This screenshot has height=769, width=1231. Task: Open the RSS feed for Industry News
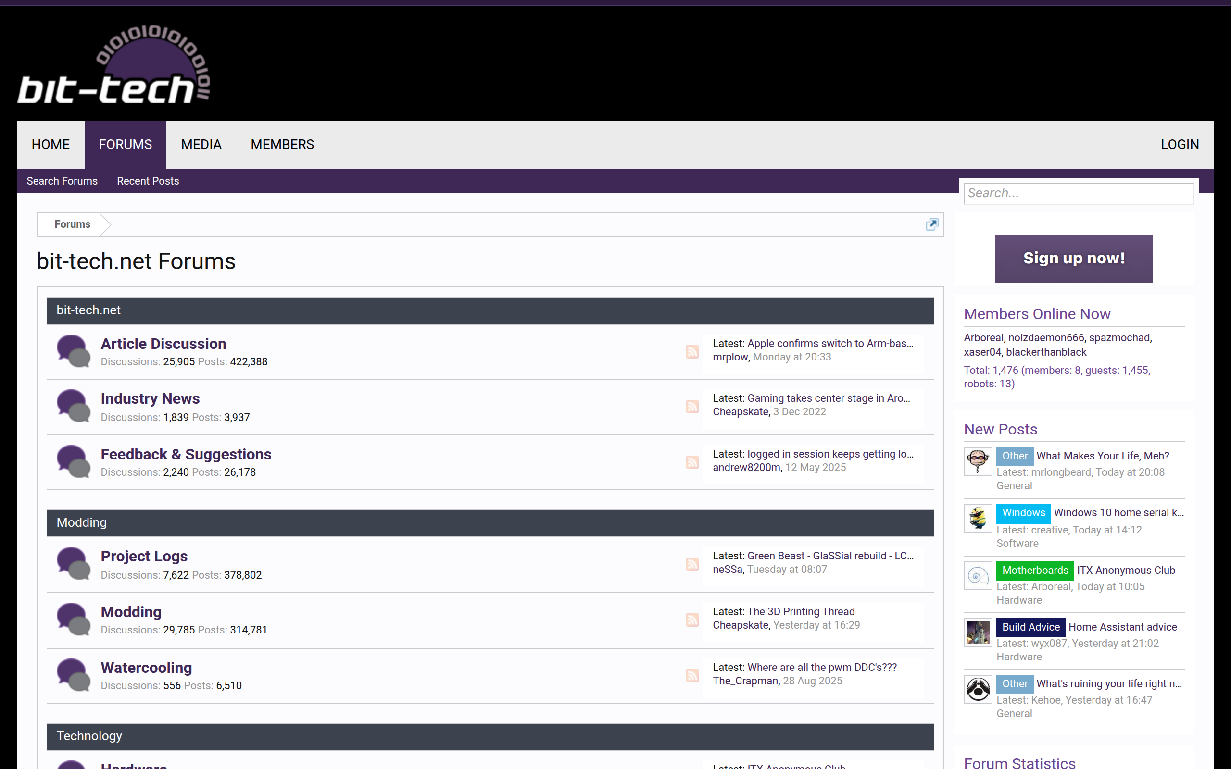pyautogui.click(x=692, y=407)
